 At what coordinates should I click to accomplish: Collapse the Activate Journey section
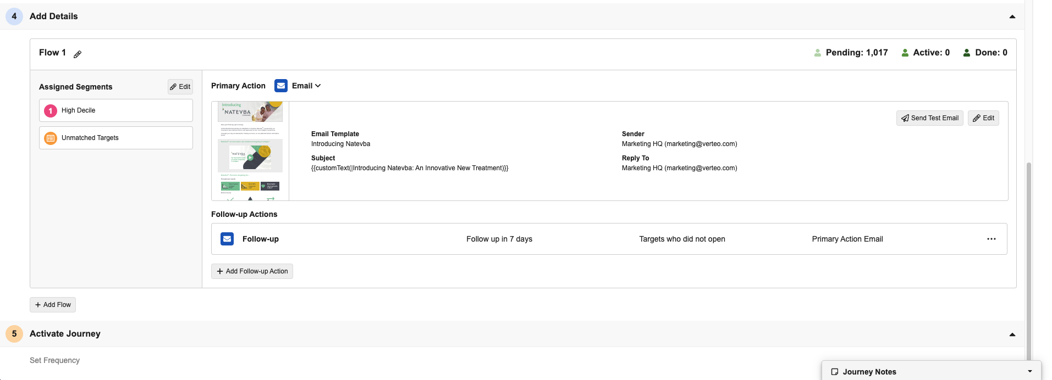tap(1012, 334)
